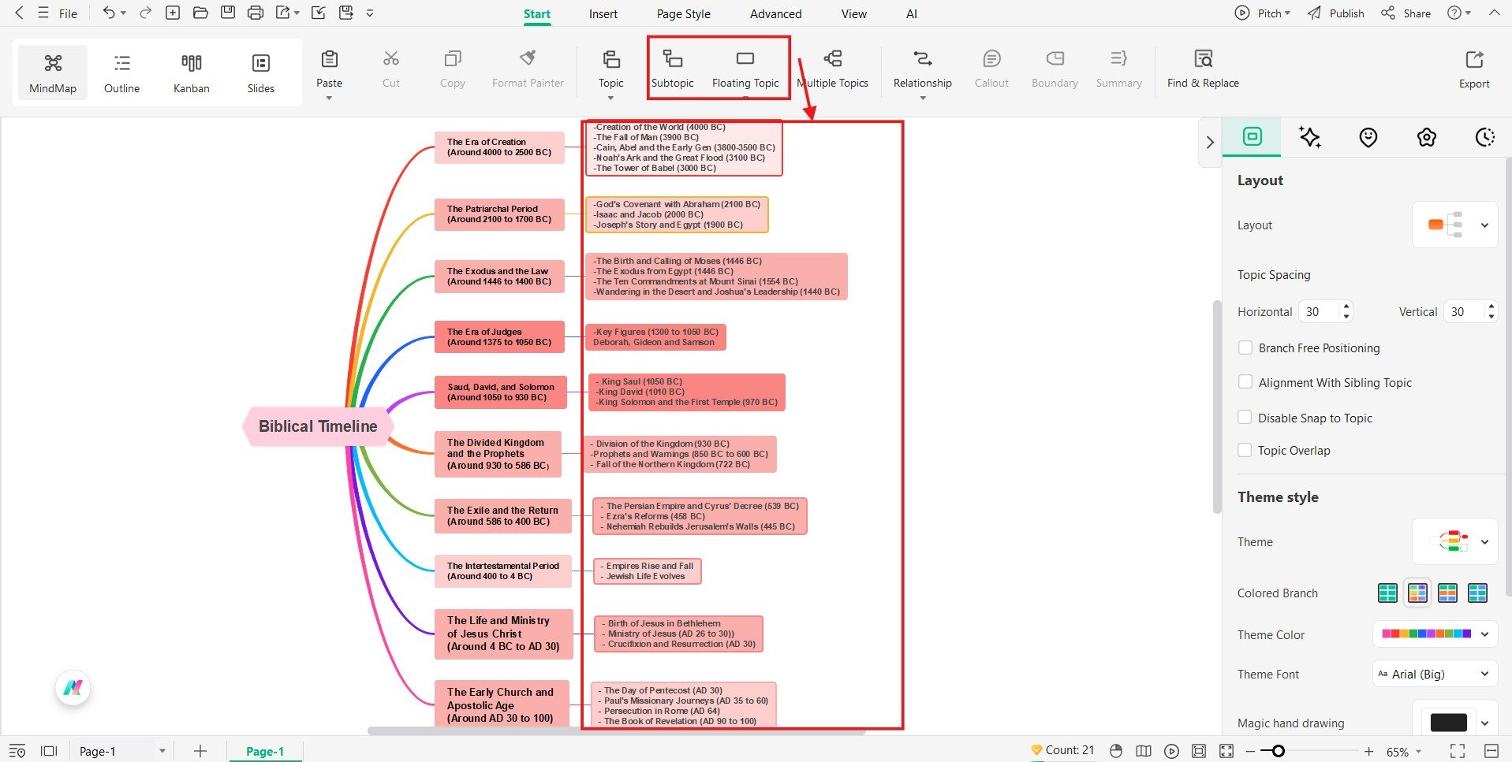Open the AI sparkle panel tab
The width and height of the screenshot is (1512, 762).
click(x=1310, y=137)
